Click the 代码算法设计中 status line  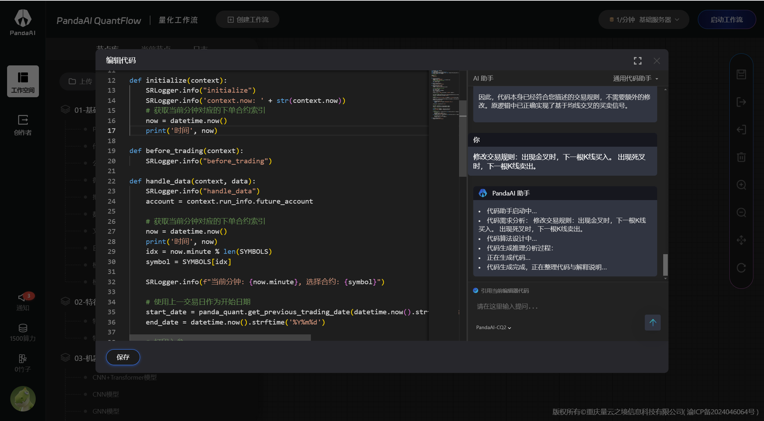[x=511, y=239]
